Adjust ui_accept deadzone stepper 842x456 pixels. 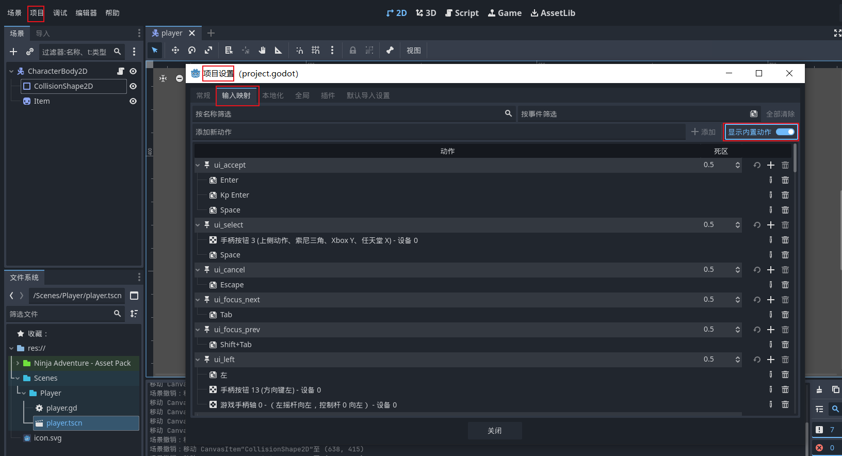pyautogui.click(x=738, y=165)
